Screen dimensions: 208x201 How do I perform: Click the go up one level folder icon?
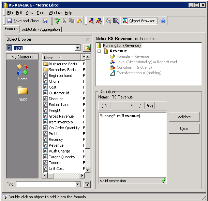click(87, 48)
